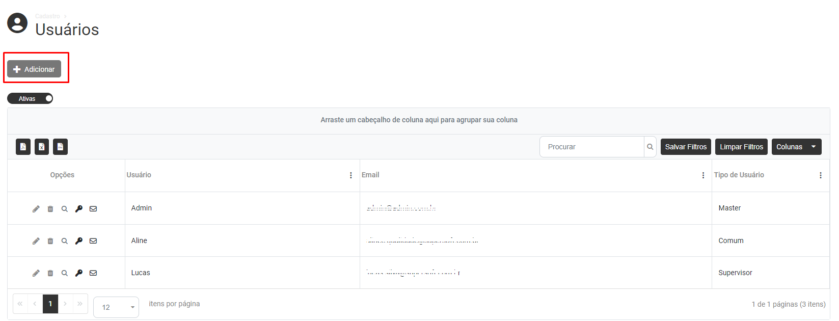Send email to Admin via envelope icon
Viewport: 839px width, 321px height.
point(93,209)
